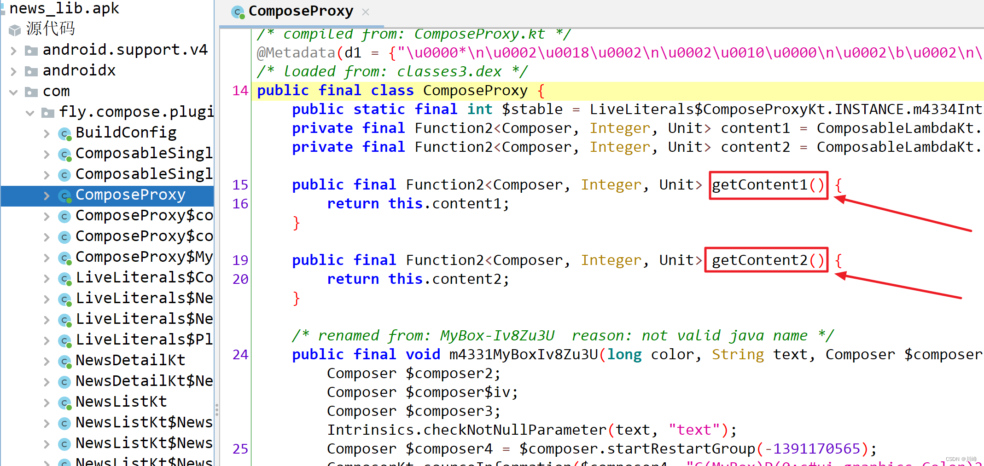984x466 pixels.
Task: Click the NewsDetailKt class icon
Action: point(65,361)
